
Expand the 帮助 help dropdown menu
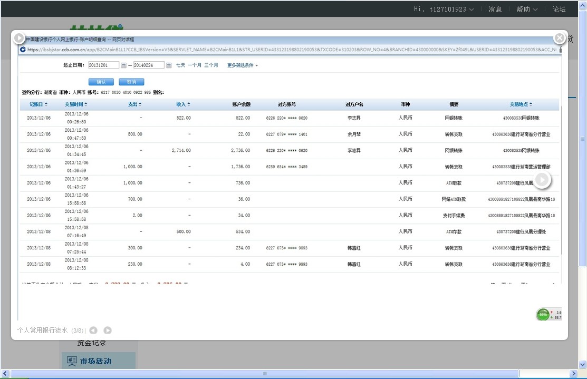[527, 9]
